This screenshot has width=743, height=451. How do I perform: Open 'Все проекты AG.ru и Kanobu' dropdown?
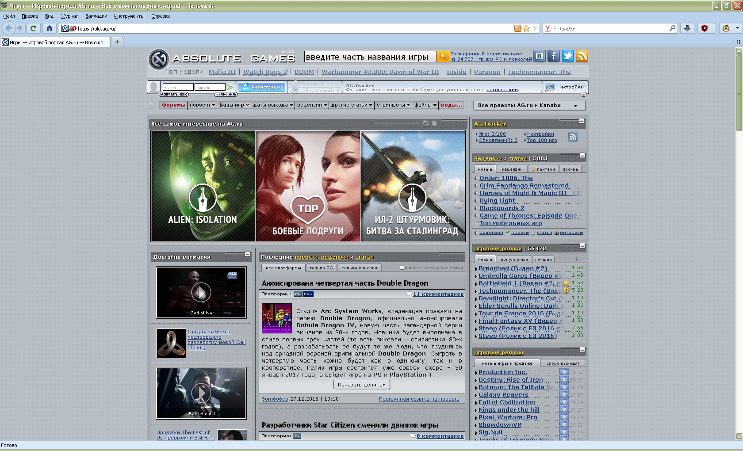(529, 105)
